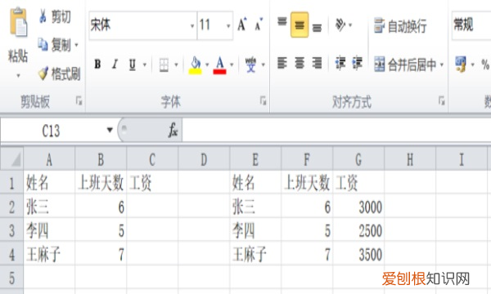Click cell E3 containing 李四

point(255,230)
